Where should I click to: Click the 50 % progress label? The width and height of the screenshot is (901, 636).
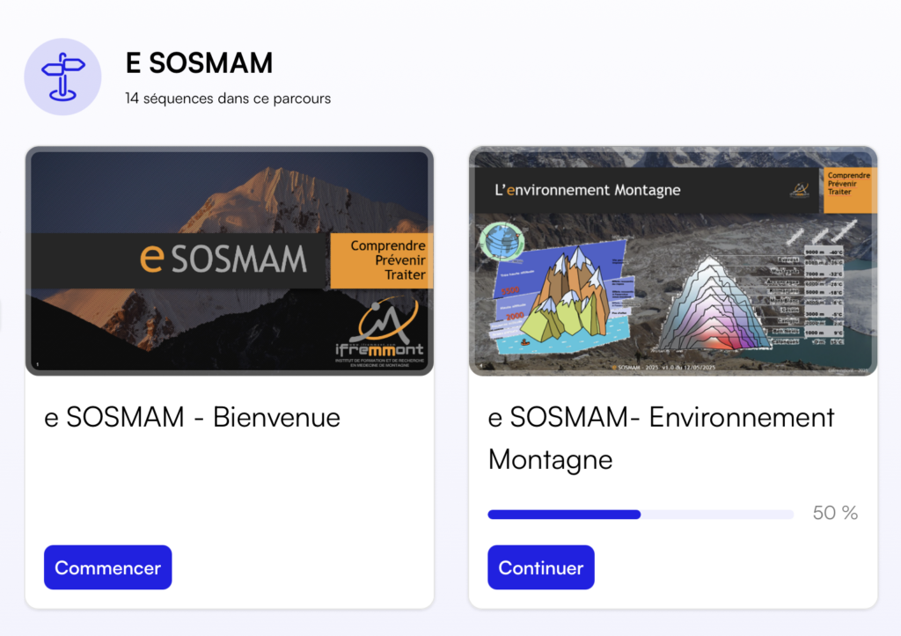pyautogui.click(x=835, y=513)
